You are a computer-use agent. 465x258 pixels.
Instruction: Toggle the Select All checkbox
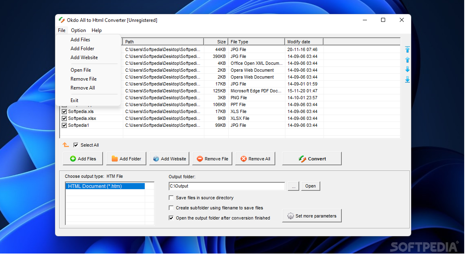[76, 145]
